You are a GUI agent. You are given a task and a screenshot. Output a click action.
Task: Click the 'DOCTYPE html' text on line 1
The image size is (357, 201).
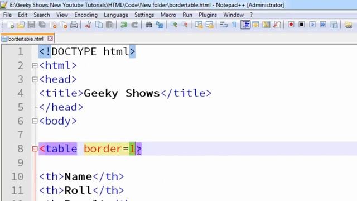click(90, 52)
